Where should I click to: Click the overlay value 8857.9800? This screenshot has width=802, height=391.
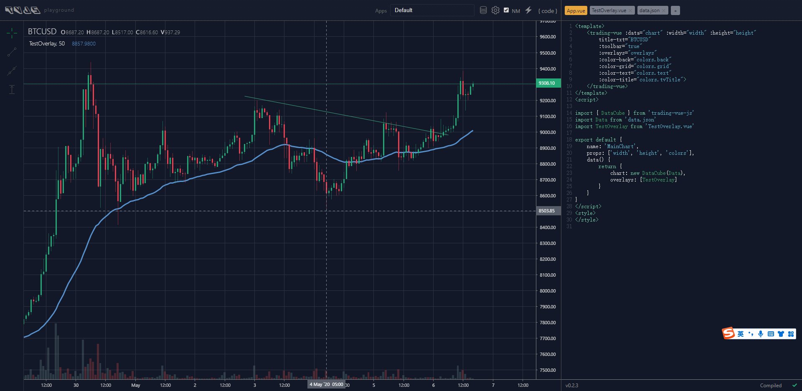84,44
